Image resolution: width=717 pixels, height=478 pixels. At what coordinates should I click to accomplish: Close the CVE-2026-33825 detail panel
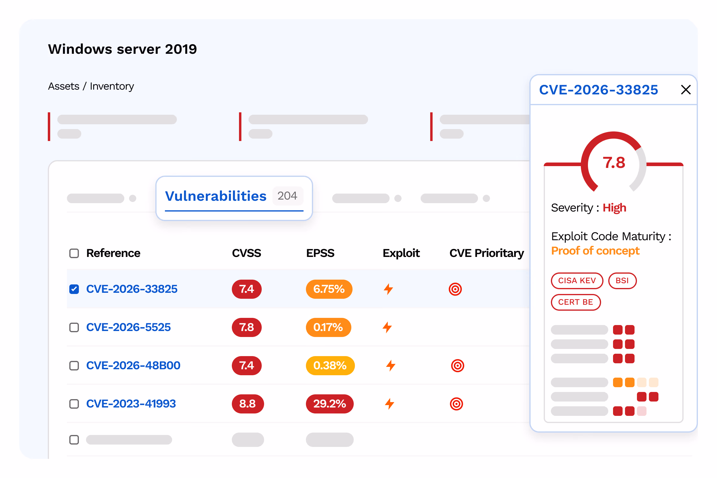click(686, 90)
